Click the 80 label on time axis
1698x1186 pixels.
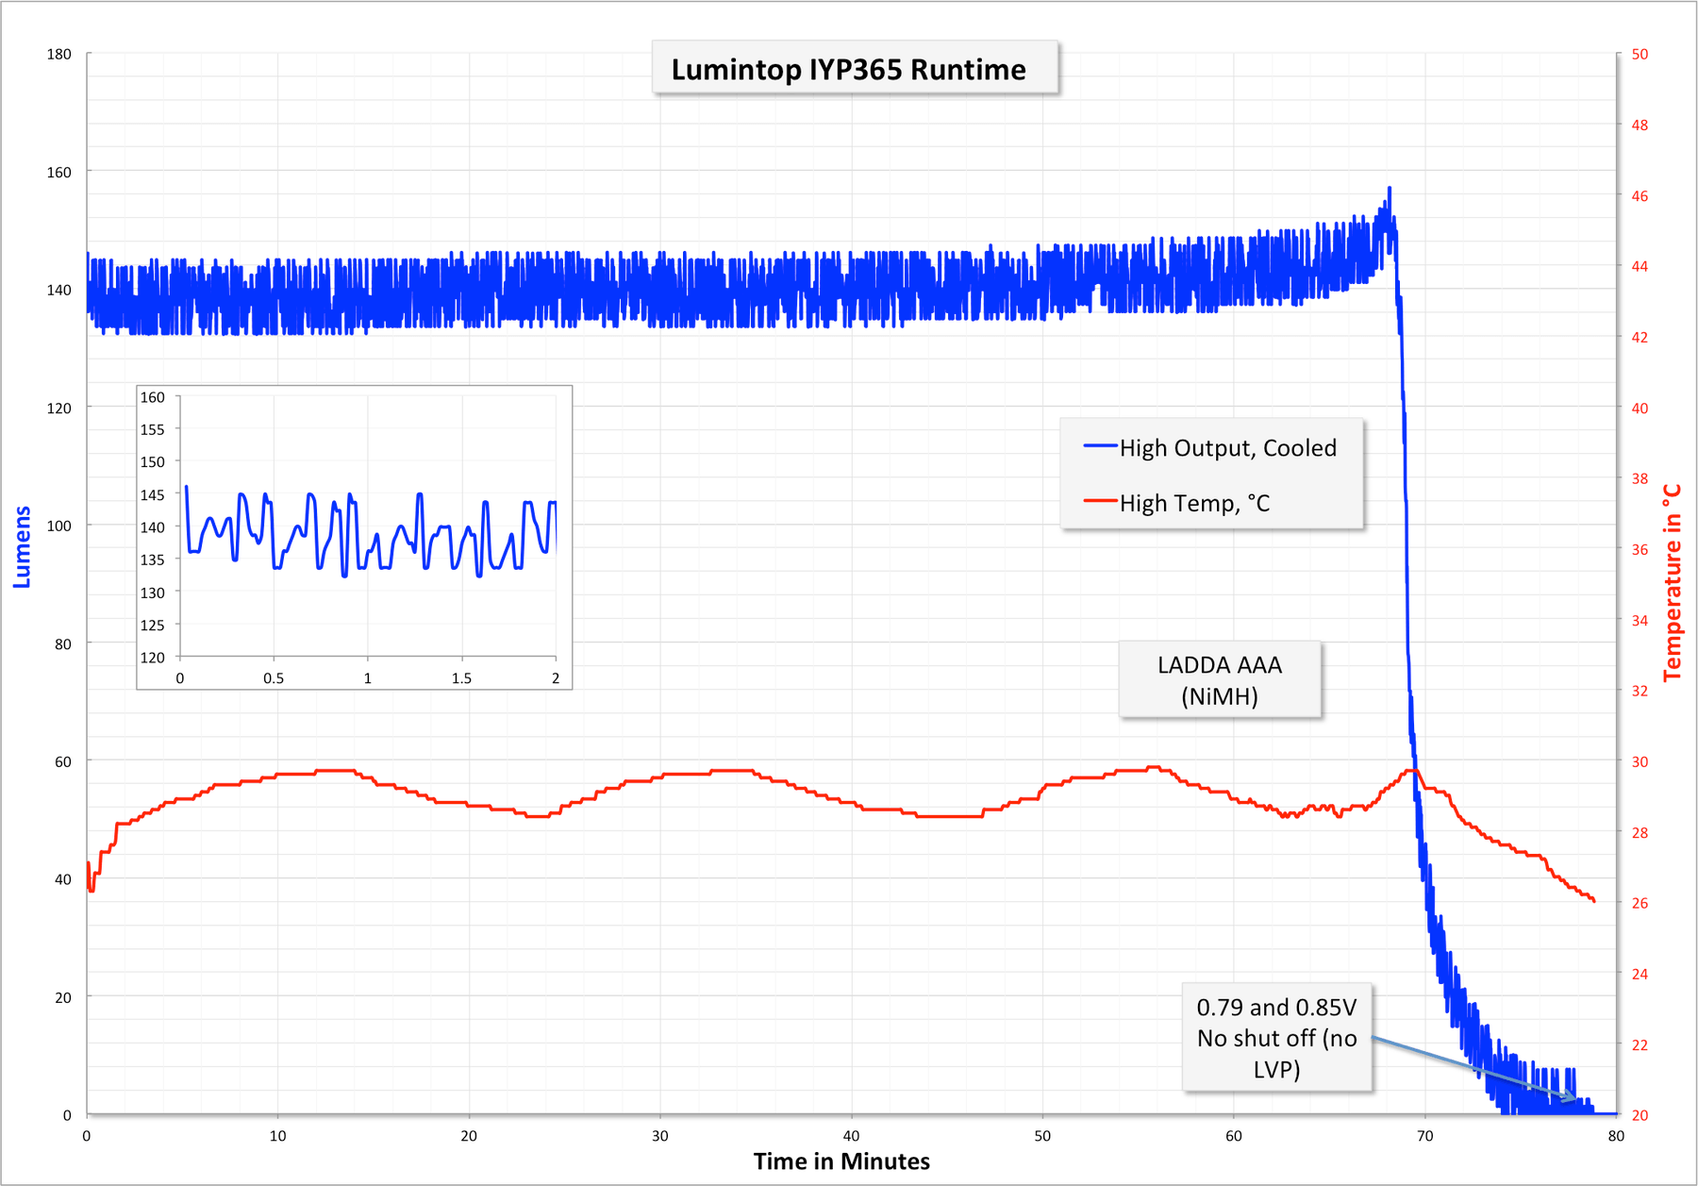(x=1616, y=1136)
